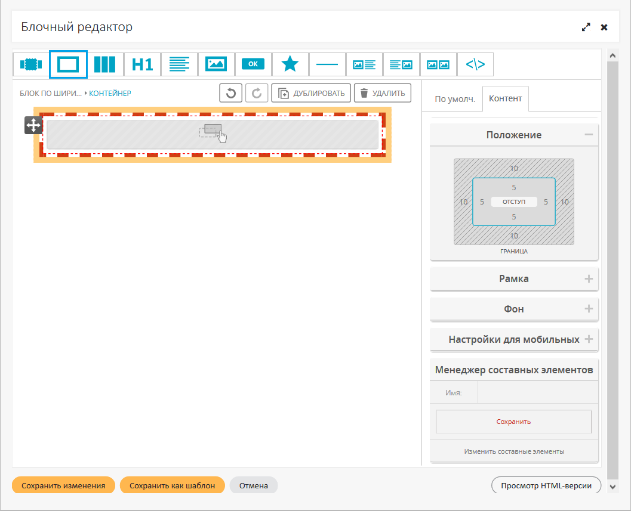Expand the Рамка section

click(x=589, y=278)
